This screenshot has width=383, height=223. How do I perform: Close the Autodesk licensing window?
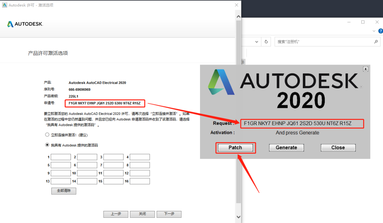[x=237, y=5]
